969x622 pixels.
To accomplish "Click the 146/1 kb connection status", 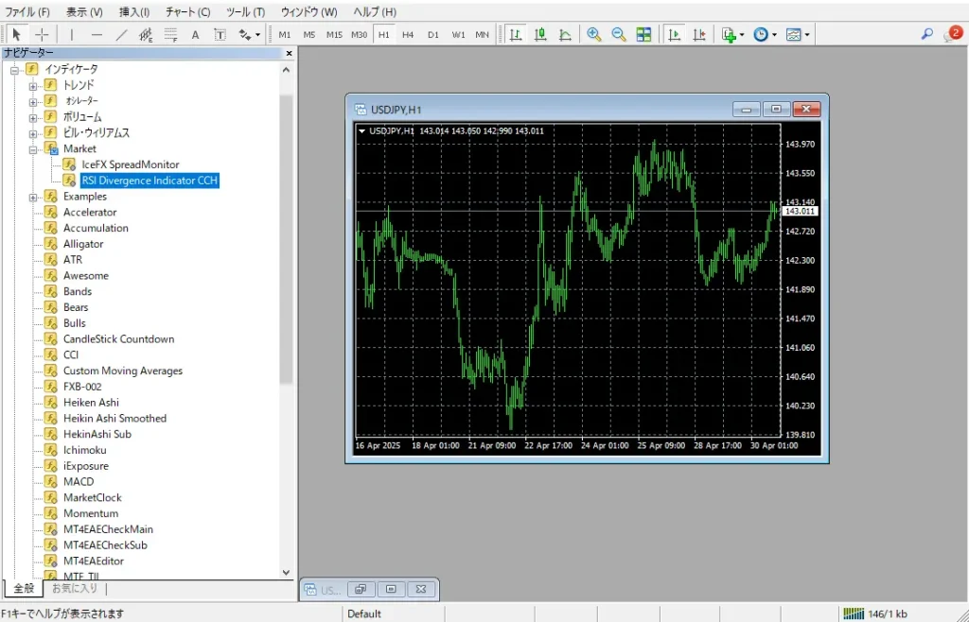I will point(873,614).
